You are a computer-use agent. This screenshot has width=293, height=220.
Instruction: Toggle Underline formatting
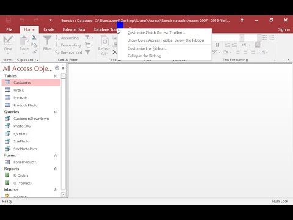click(x=217, y=45)
